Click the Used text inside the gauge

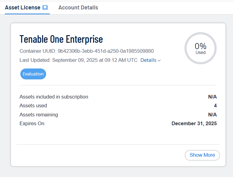tap(201, 52)
